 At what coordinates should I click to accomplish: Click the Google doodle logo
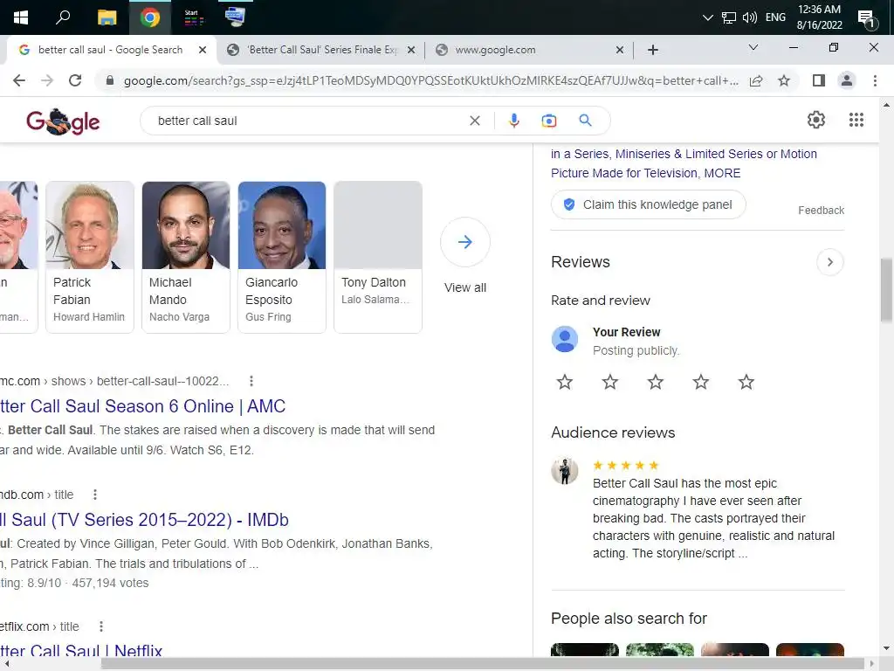coord(63,121)
